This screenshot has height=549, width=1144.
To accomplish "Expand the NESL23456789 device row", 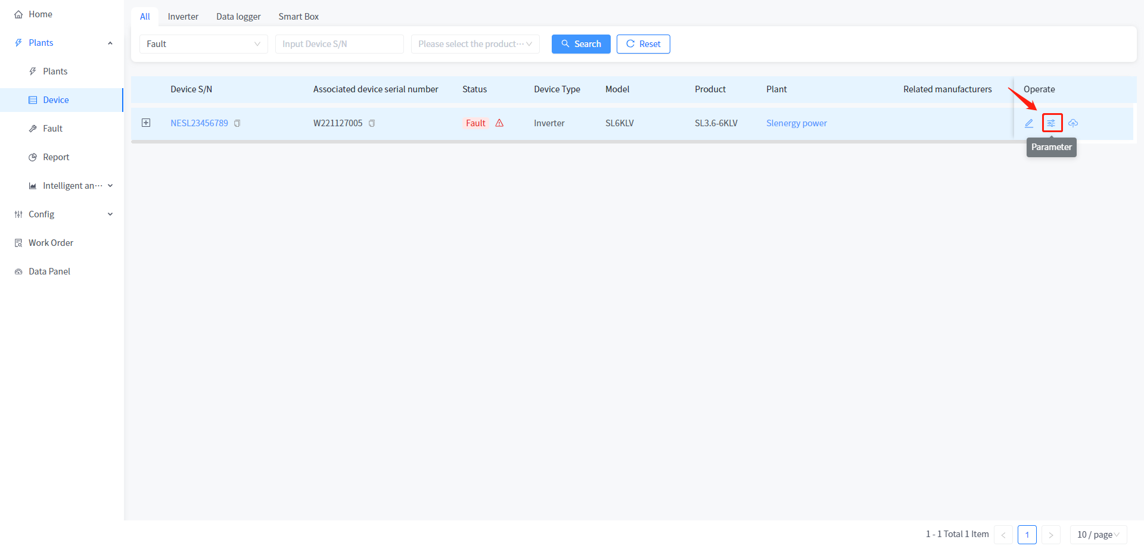I will point(146,123).
